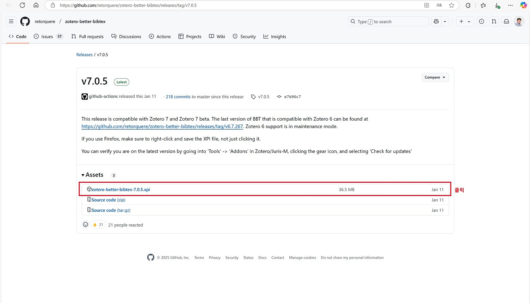Open the notifications inbox icon
Image resolution: width=530 pixels, height=303 pixels.
pos(506,22)
